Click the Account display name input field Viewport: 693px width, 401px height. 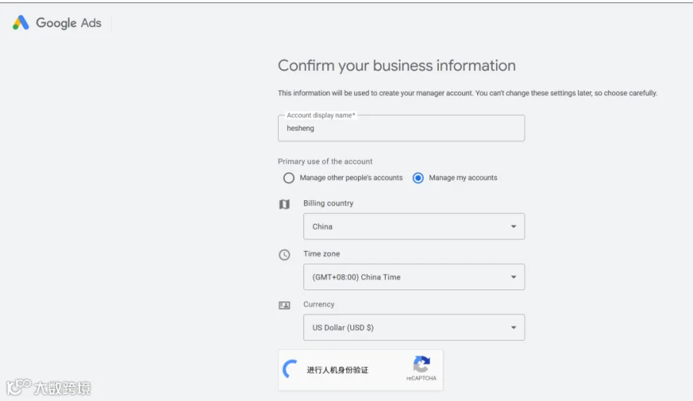pos(401,128)
